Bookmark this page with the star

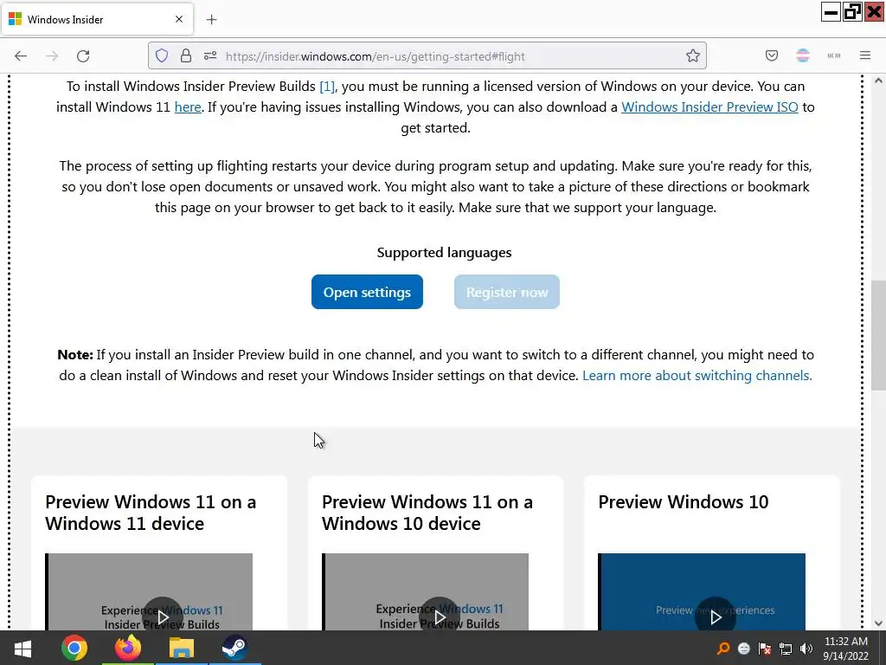[693, 56]
